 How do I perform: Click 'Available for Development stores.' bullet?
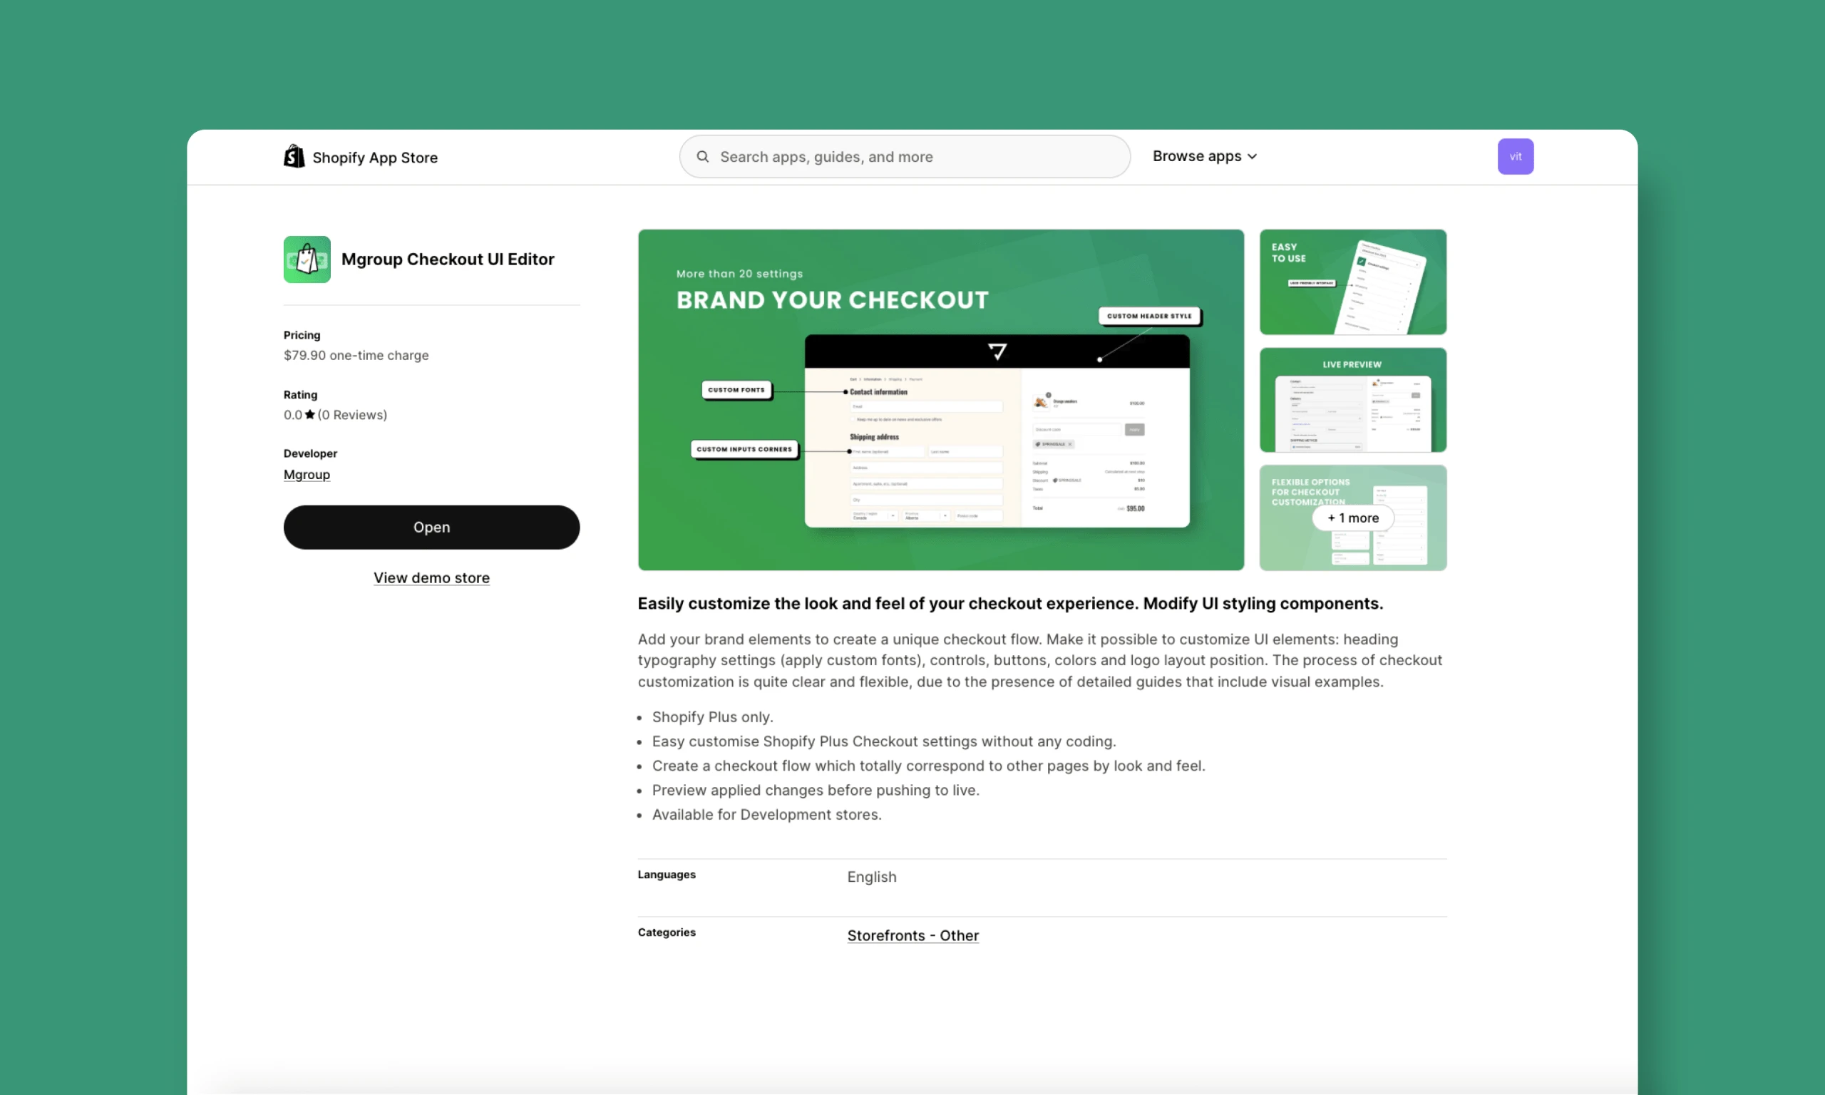766,815
